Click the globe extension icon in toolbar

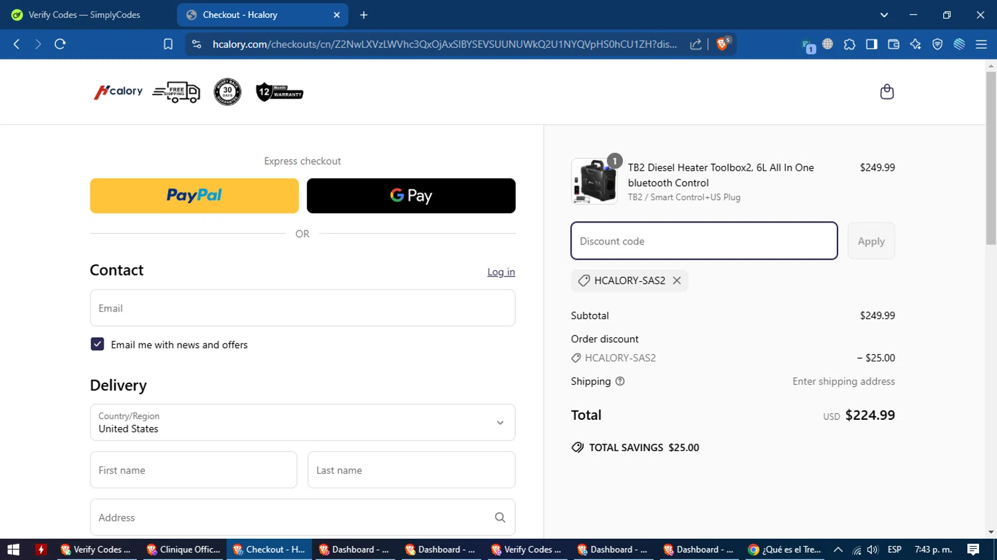828,44
